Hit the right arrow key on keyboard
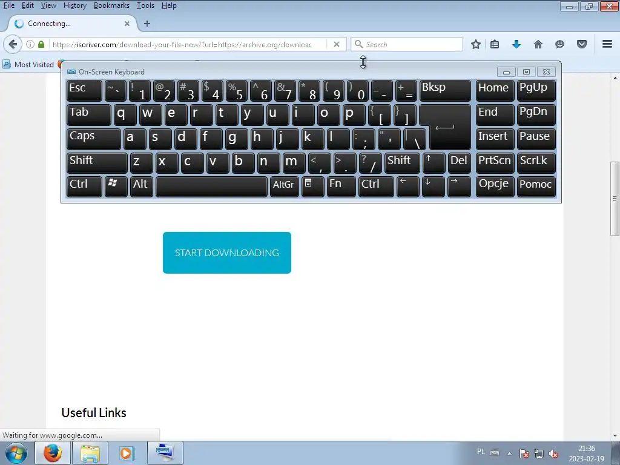 pyautogui.click(x=459, y=186)
